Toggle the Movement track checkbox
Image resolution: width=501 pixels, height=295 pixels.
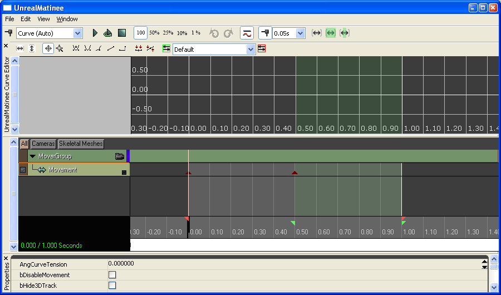23,170
